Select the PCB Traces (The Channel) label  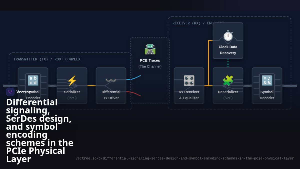click(x=150, y=63)
